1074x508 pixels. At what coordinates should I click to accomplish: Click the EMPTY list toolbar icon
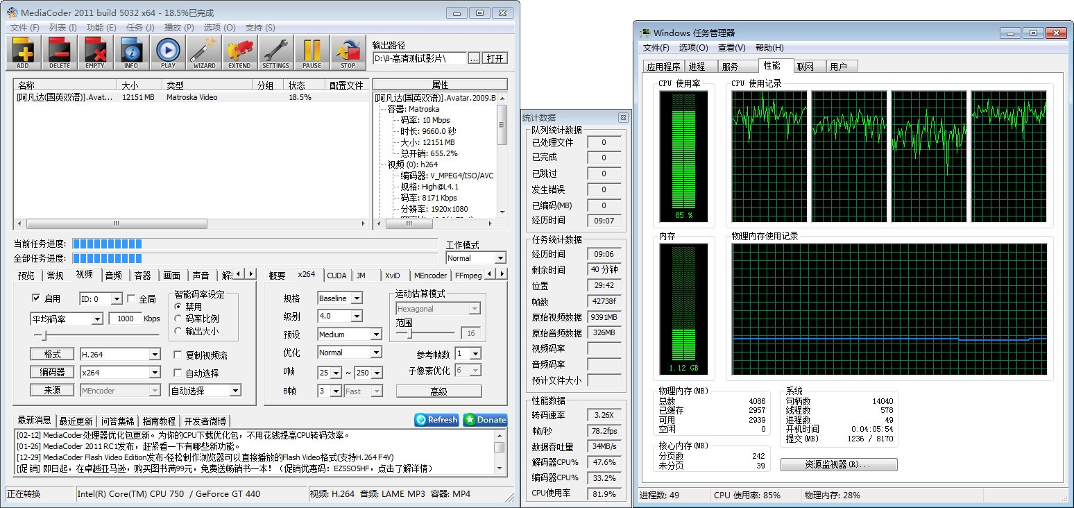click(95, 52)
